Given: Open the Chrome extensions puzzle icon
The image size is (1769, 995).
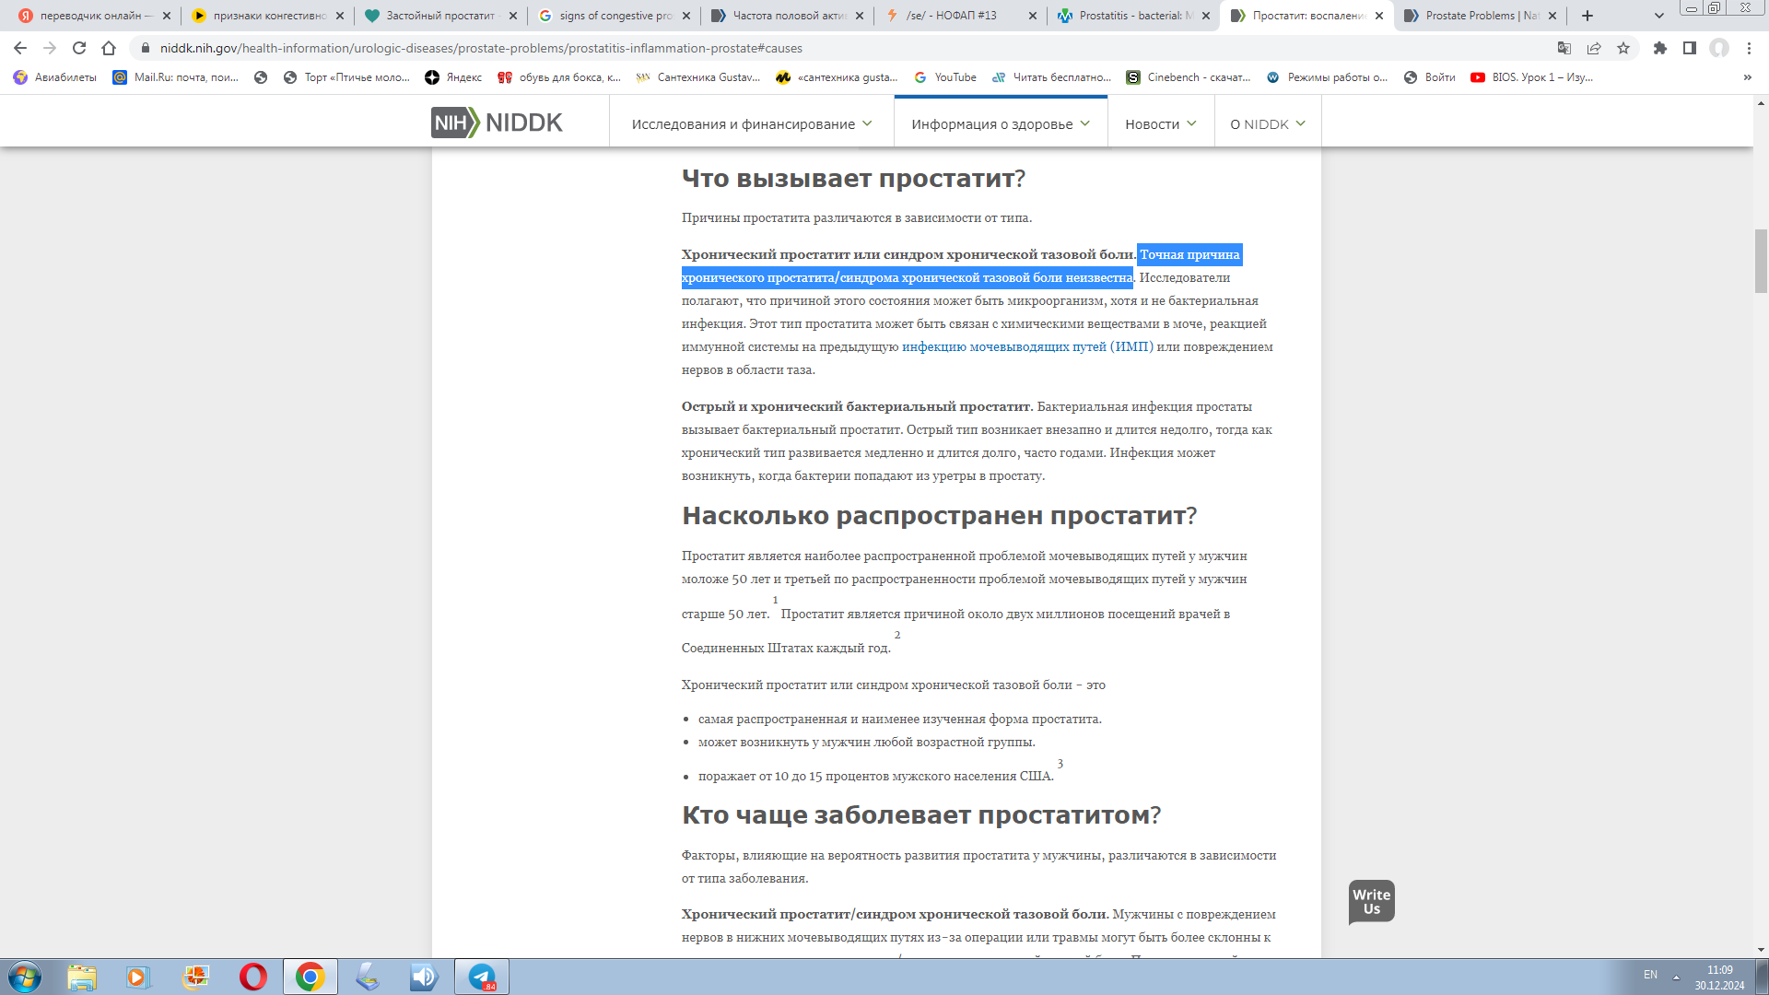Looking at the screenshot, I should pyautogui.click(x=1659, y=48).
